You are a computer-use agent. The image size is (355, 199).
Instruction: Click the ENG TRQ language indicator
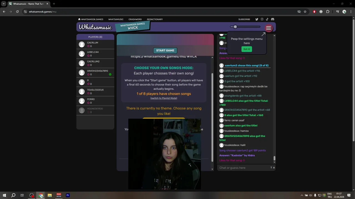[329, 195]
